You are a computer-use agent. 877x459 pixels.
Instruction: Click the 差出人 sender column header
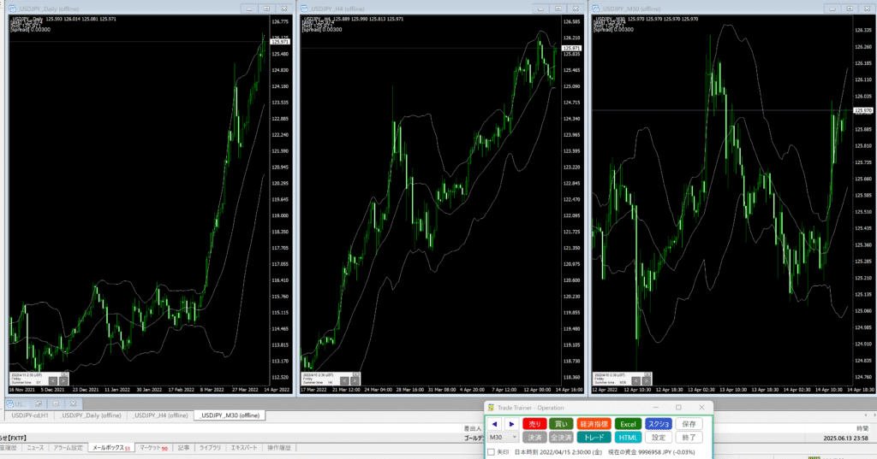472,428
